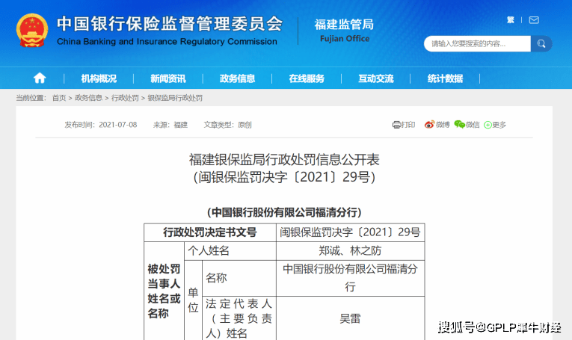
Task: Click table cell 吴雷
Action: pos(350,318)
